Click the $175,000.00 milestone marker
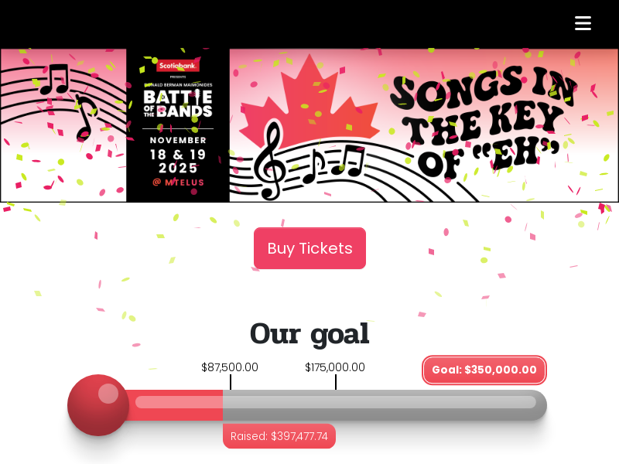Image resolution: width=619 pixels, height=464 pixels. 335,367
